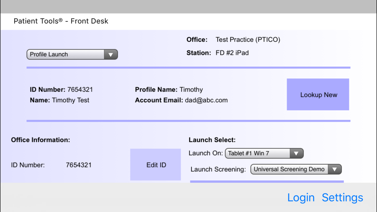Expand the Profile Launch dropdown arrow

pos(110,55)
